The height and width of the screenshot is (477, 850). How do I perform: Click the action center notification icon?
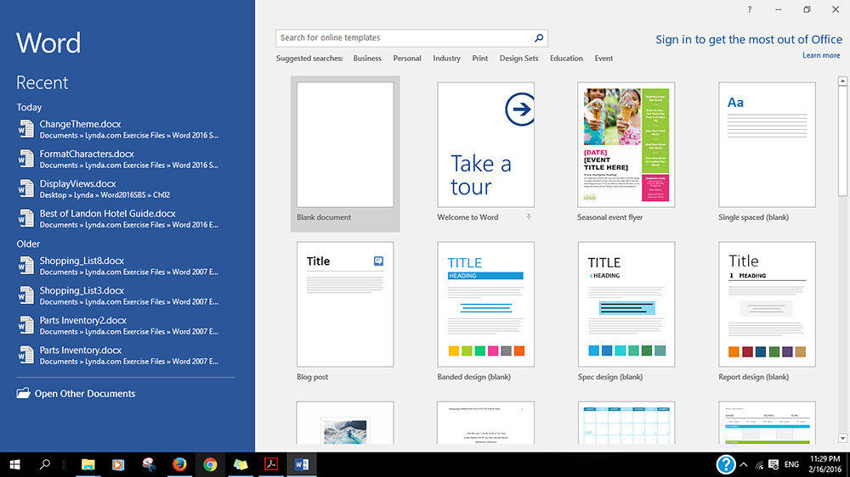coord(773,464)
